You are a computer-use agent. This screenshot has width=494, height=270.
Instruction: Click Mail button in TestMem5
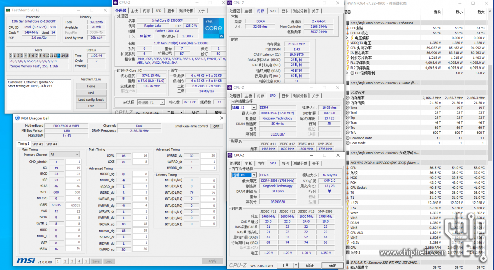pos(91,93)
